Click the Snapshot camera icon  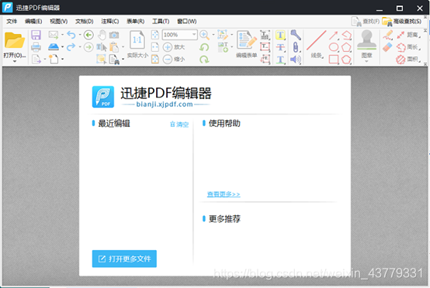(x=114, y=35)
